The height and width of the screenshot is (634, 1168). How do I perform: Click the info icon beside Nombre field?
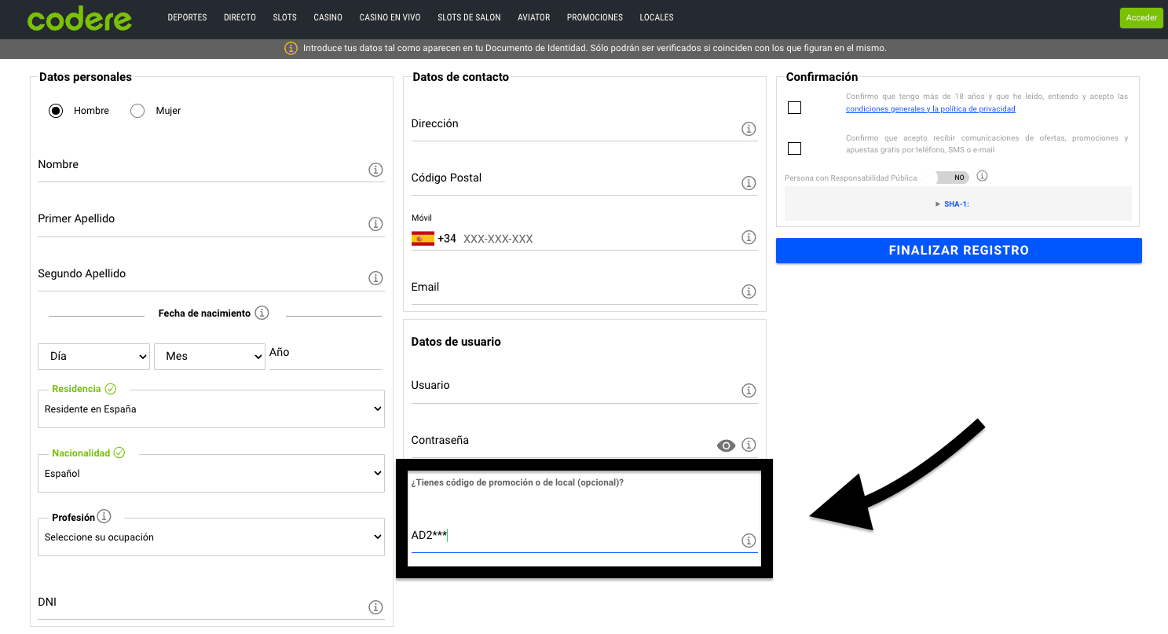pyautogui.click(x=375, y=170)
